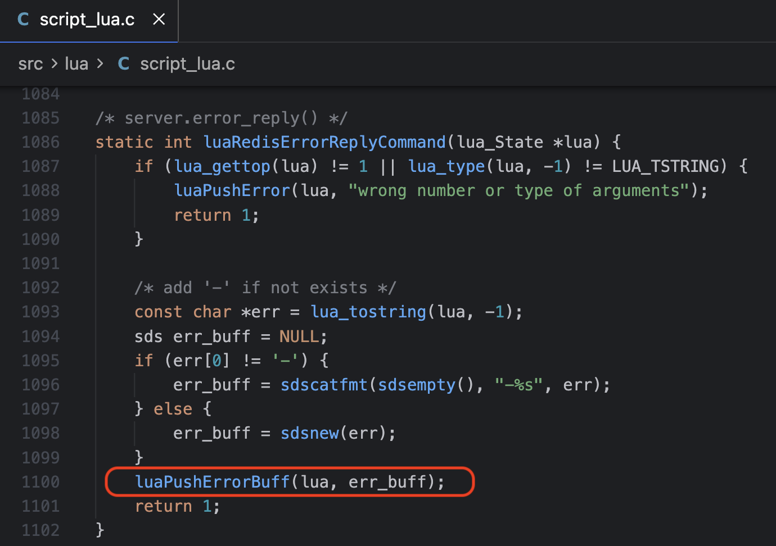The width and height of the screenshot is (776, 546).
Task: Click the sdsnew call on line 1098
Action: point(310,433)
